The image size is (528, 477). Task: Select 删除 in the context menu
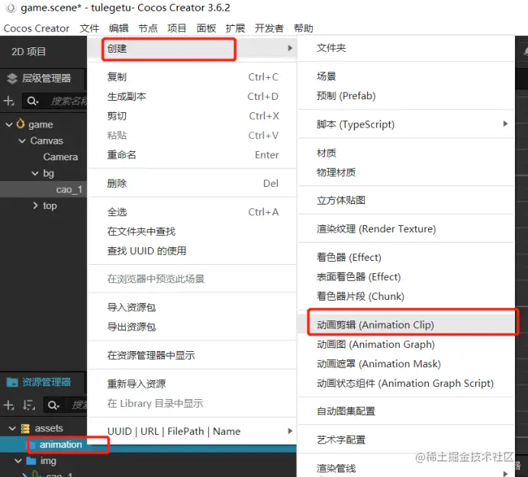click(x=192, y=184)
